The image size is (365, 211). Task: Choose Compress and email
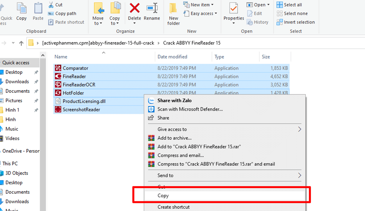[x=181, y=155]
